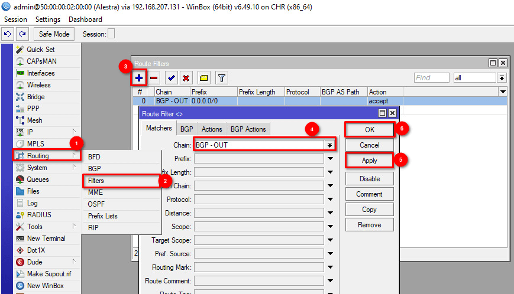Image resolution: width=514 pixels, height=294 pixels.
Task: Click the yellow comment note icon
Action: tap(203, 77)
